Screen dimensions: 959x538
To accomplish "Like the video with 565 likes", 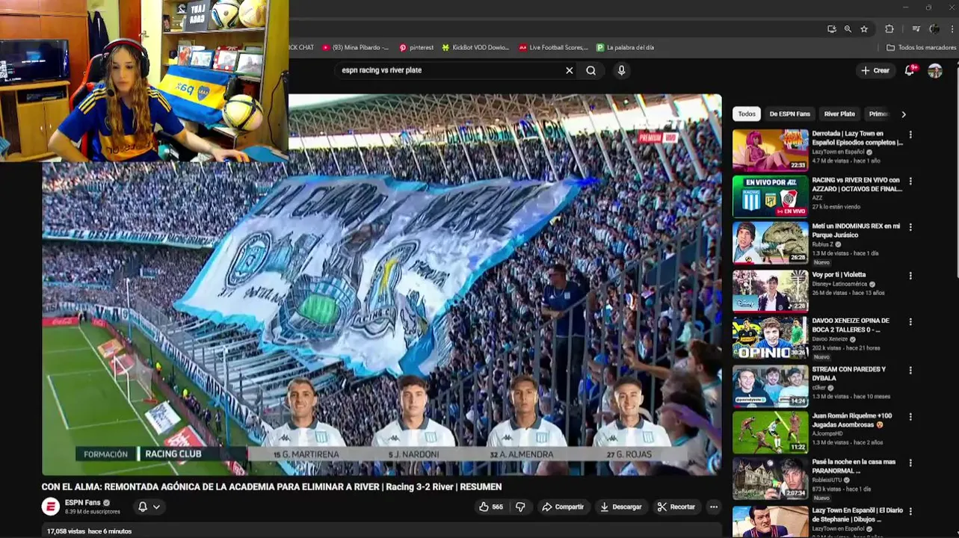I will pyautogui.click(x=492, y=507).
